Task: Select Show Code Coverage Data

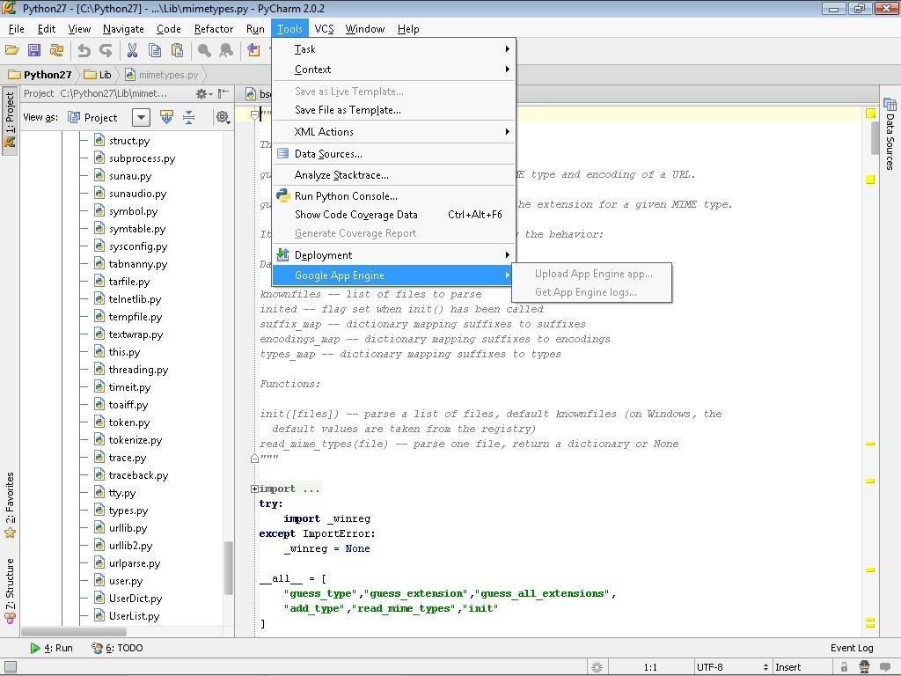Action: pos(394,215)
